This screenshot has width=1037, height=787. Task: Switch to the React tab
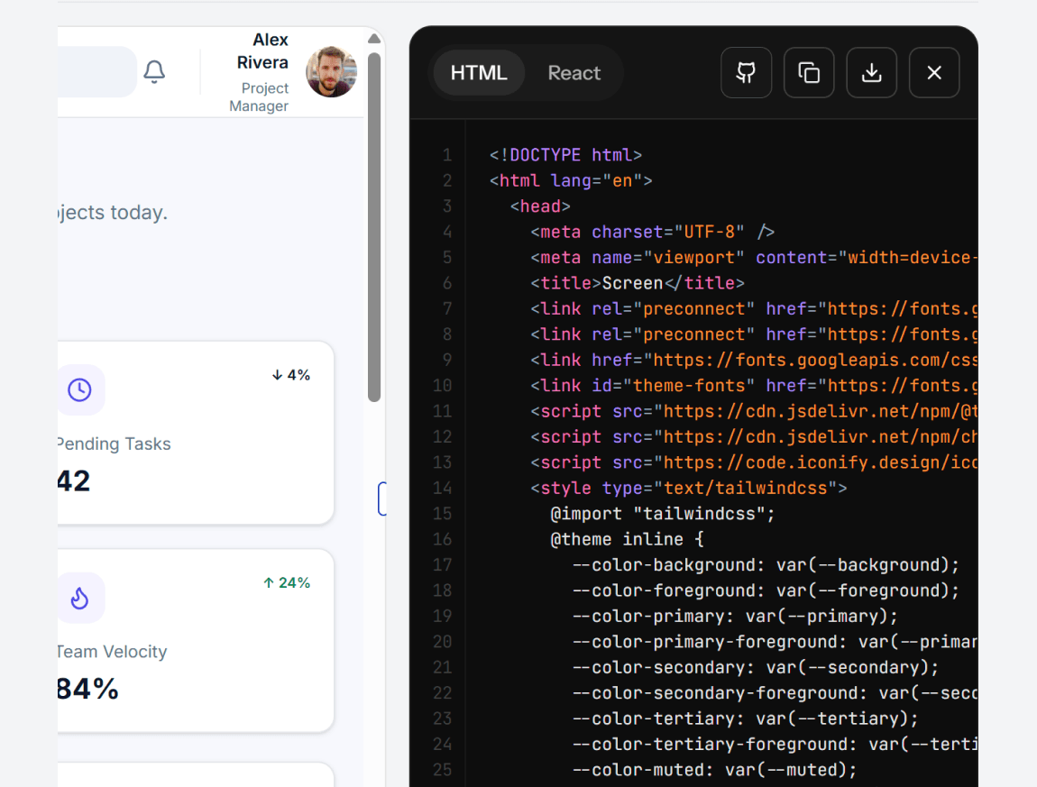pos(574,73)
